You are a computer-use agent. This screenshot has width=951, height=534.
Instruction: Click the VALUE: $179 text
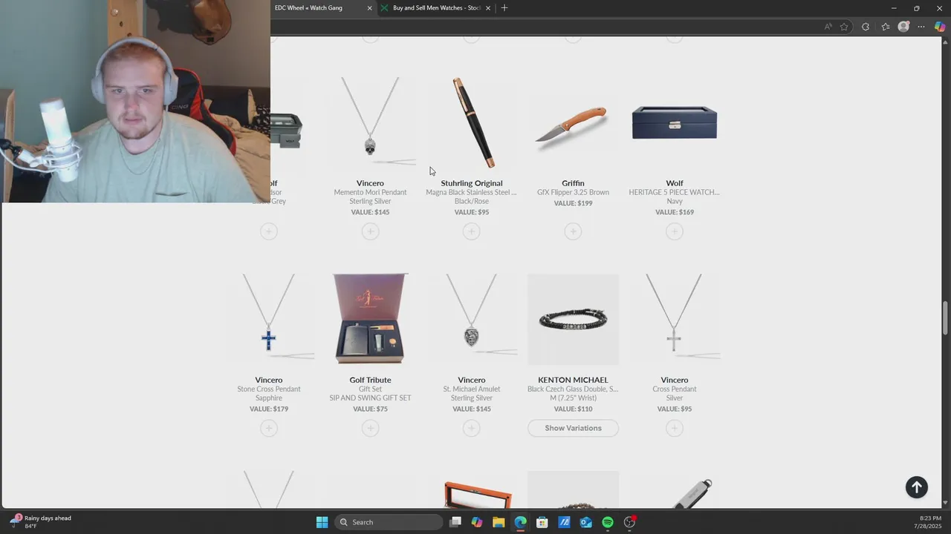click(269, 409)
